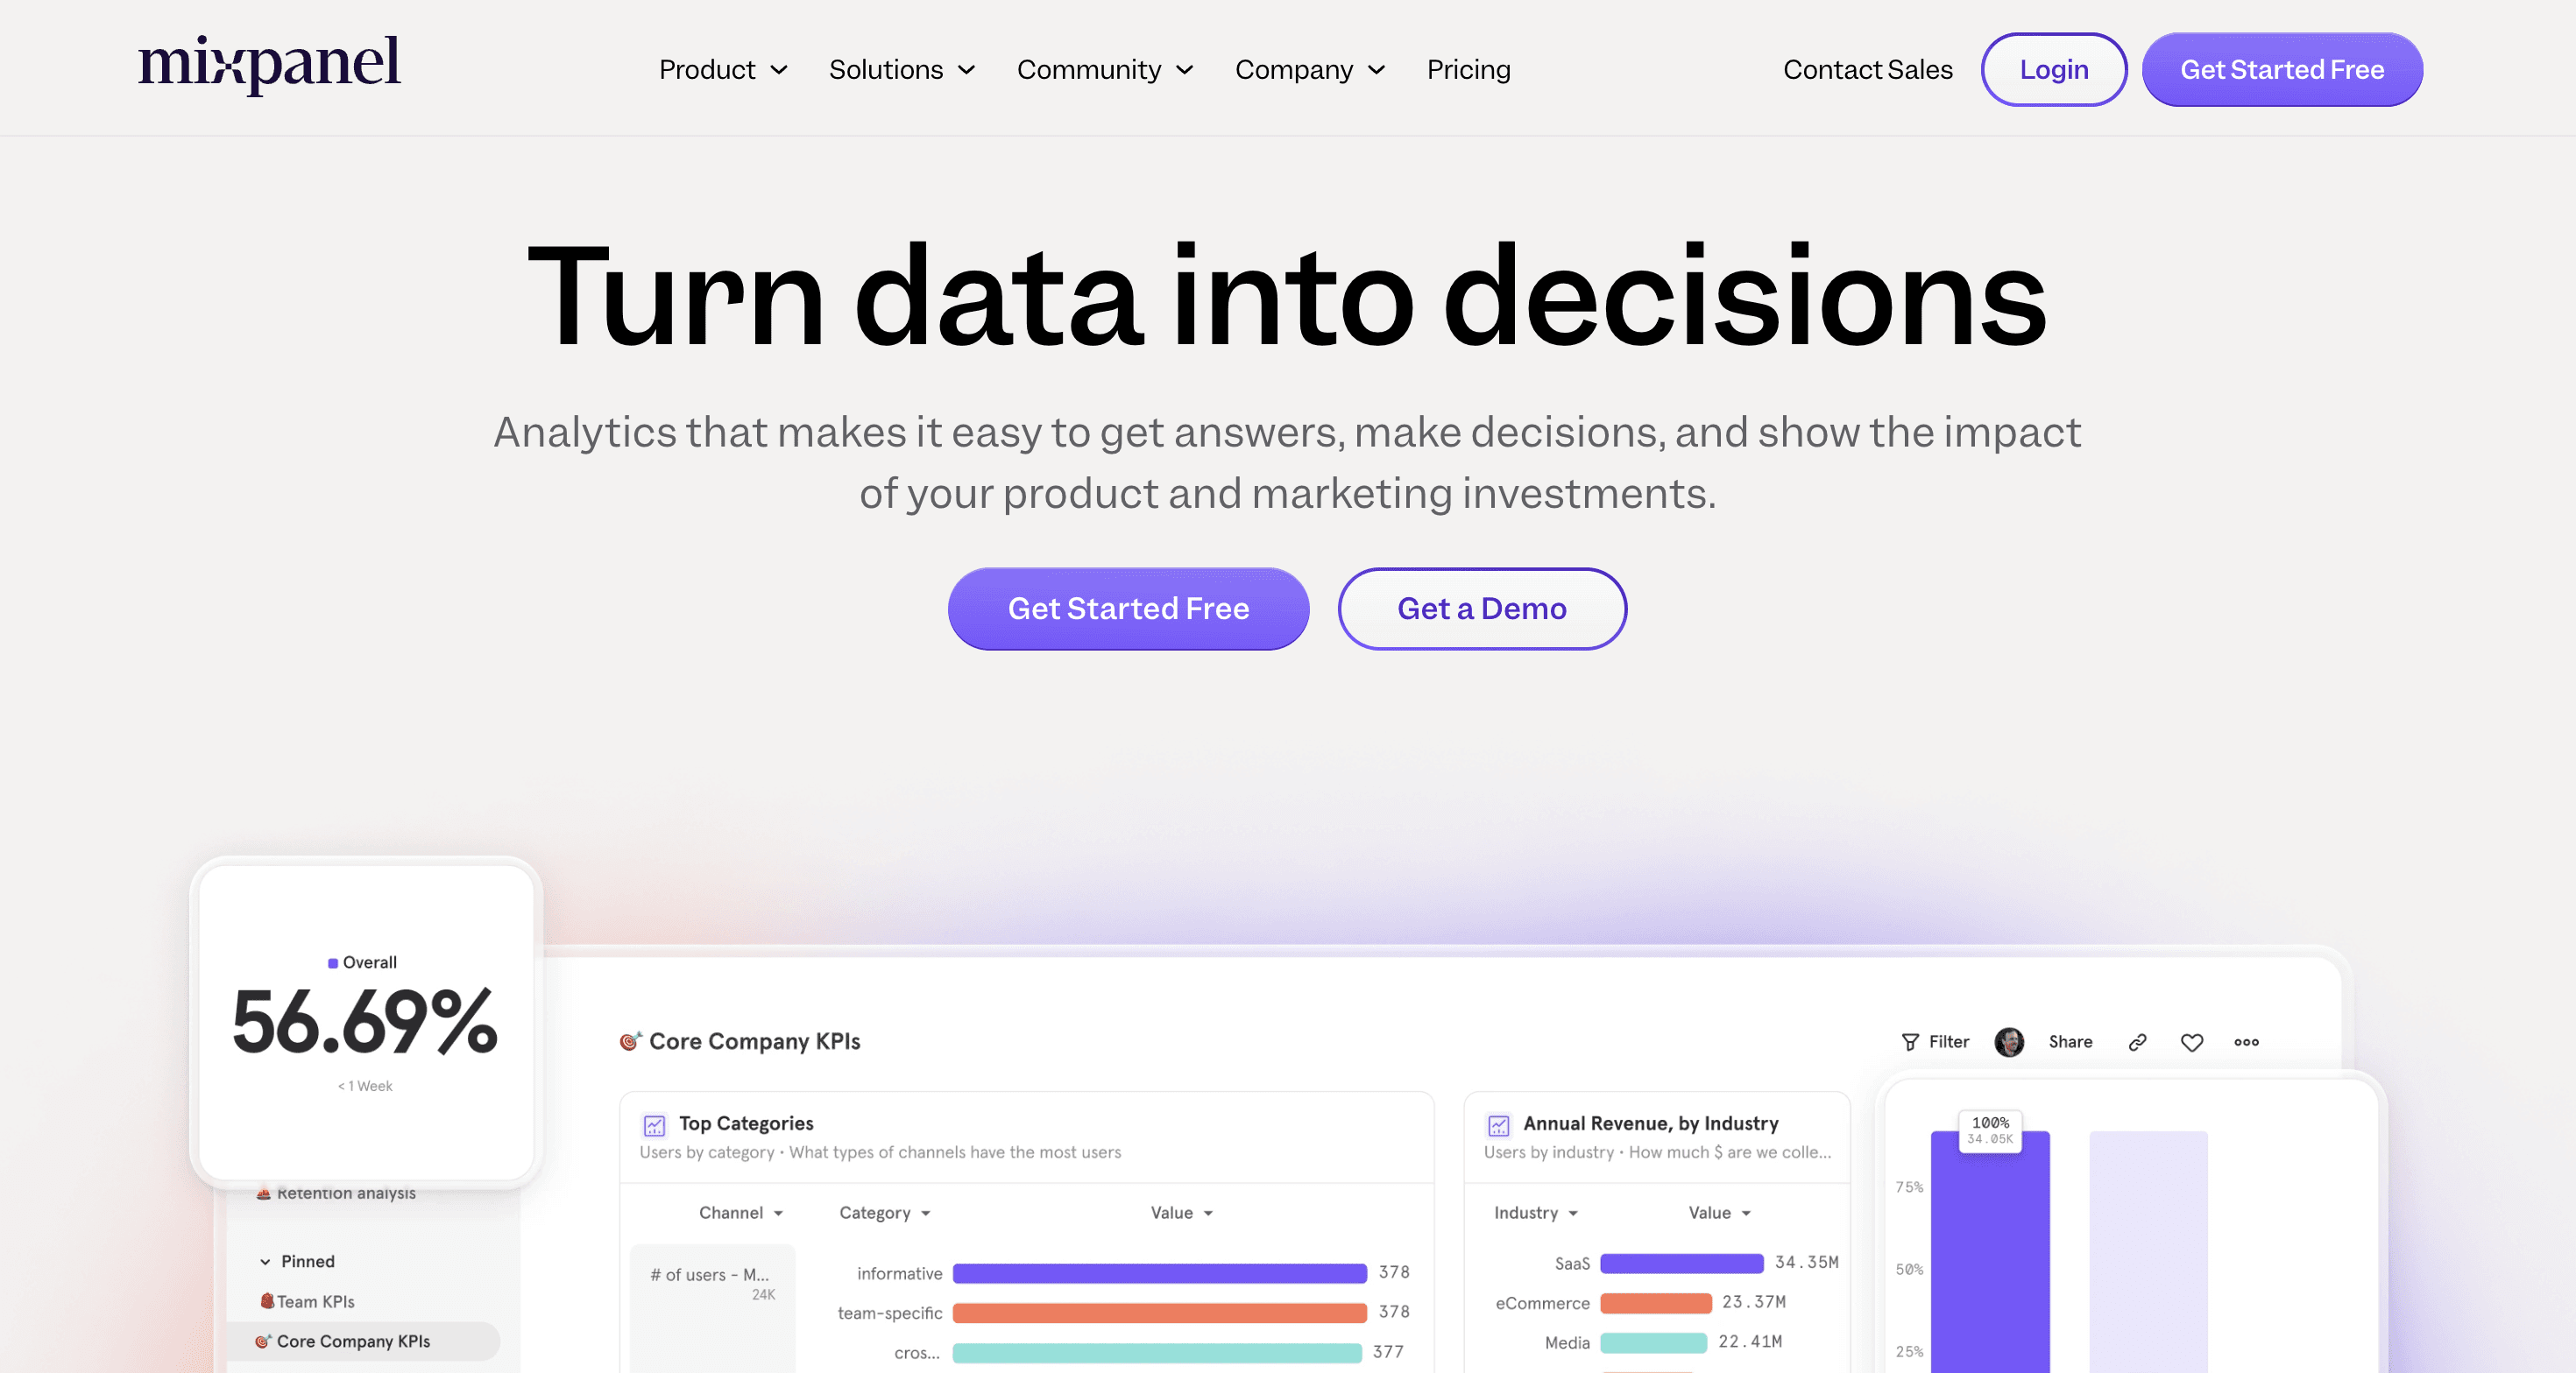Expand the Solutions navigation dropdown
Screen dimensions: 2576x1373
pos(904,70)
